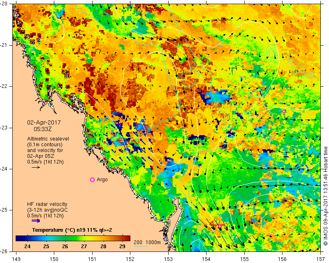
Task: Click the 152 longitude axis label
Action: [x=130, y=259]
